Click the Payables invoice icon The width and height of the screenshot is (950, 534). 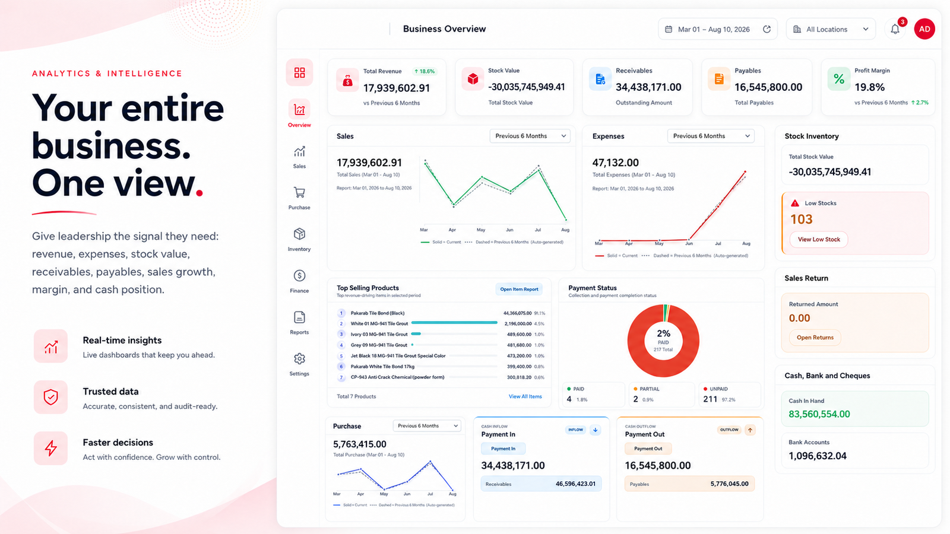719,79
